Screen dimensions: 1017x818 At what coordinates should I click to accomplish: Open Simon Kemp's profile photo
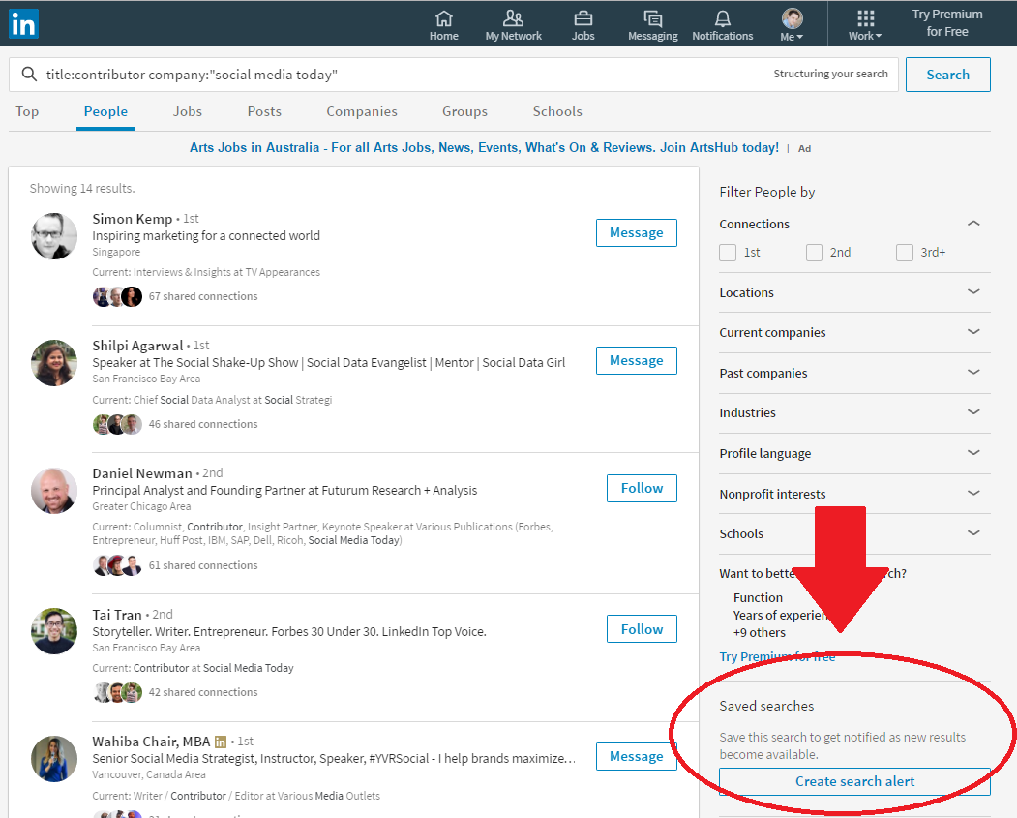click(54, 236)
